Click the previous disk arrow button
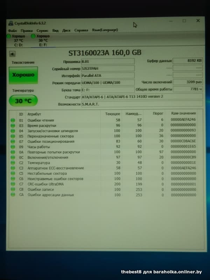Screen dimensions: 210x280 [12, 54]
